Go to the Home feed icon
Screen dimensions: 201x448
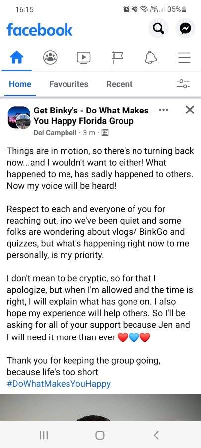pyautogui.click(x=16, y=58)
